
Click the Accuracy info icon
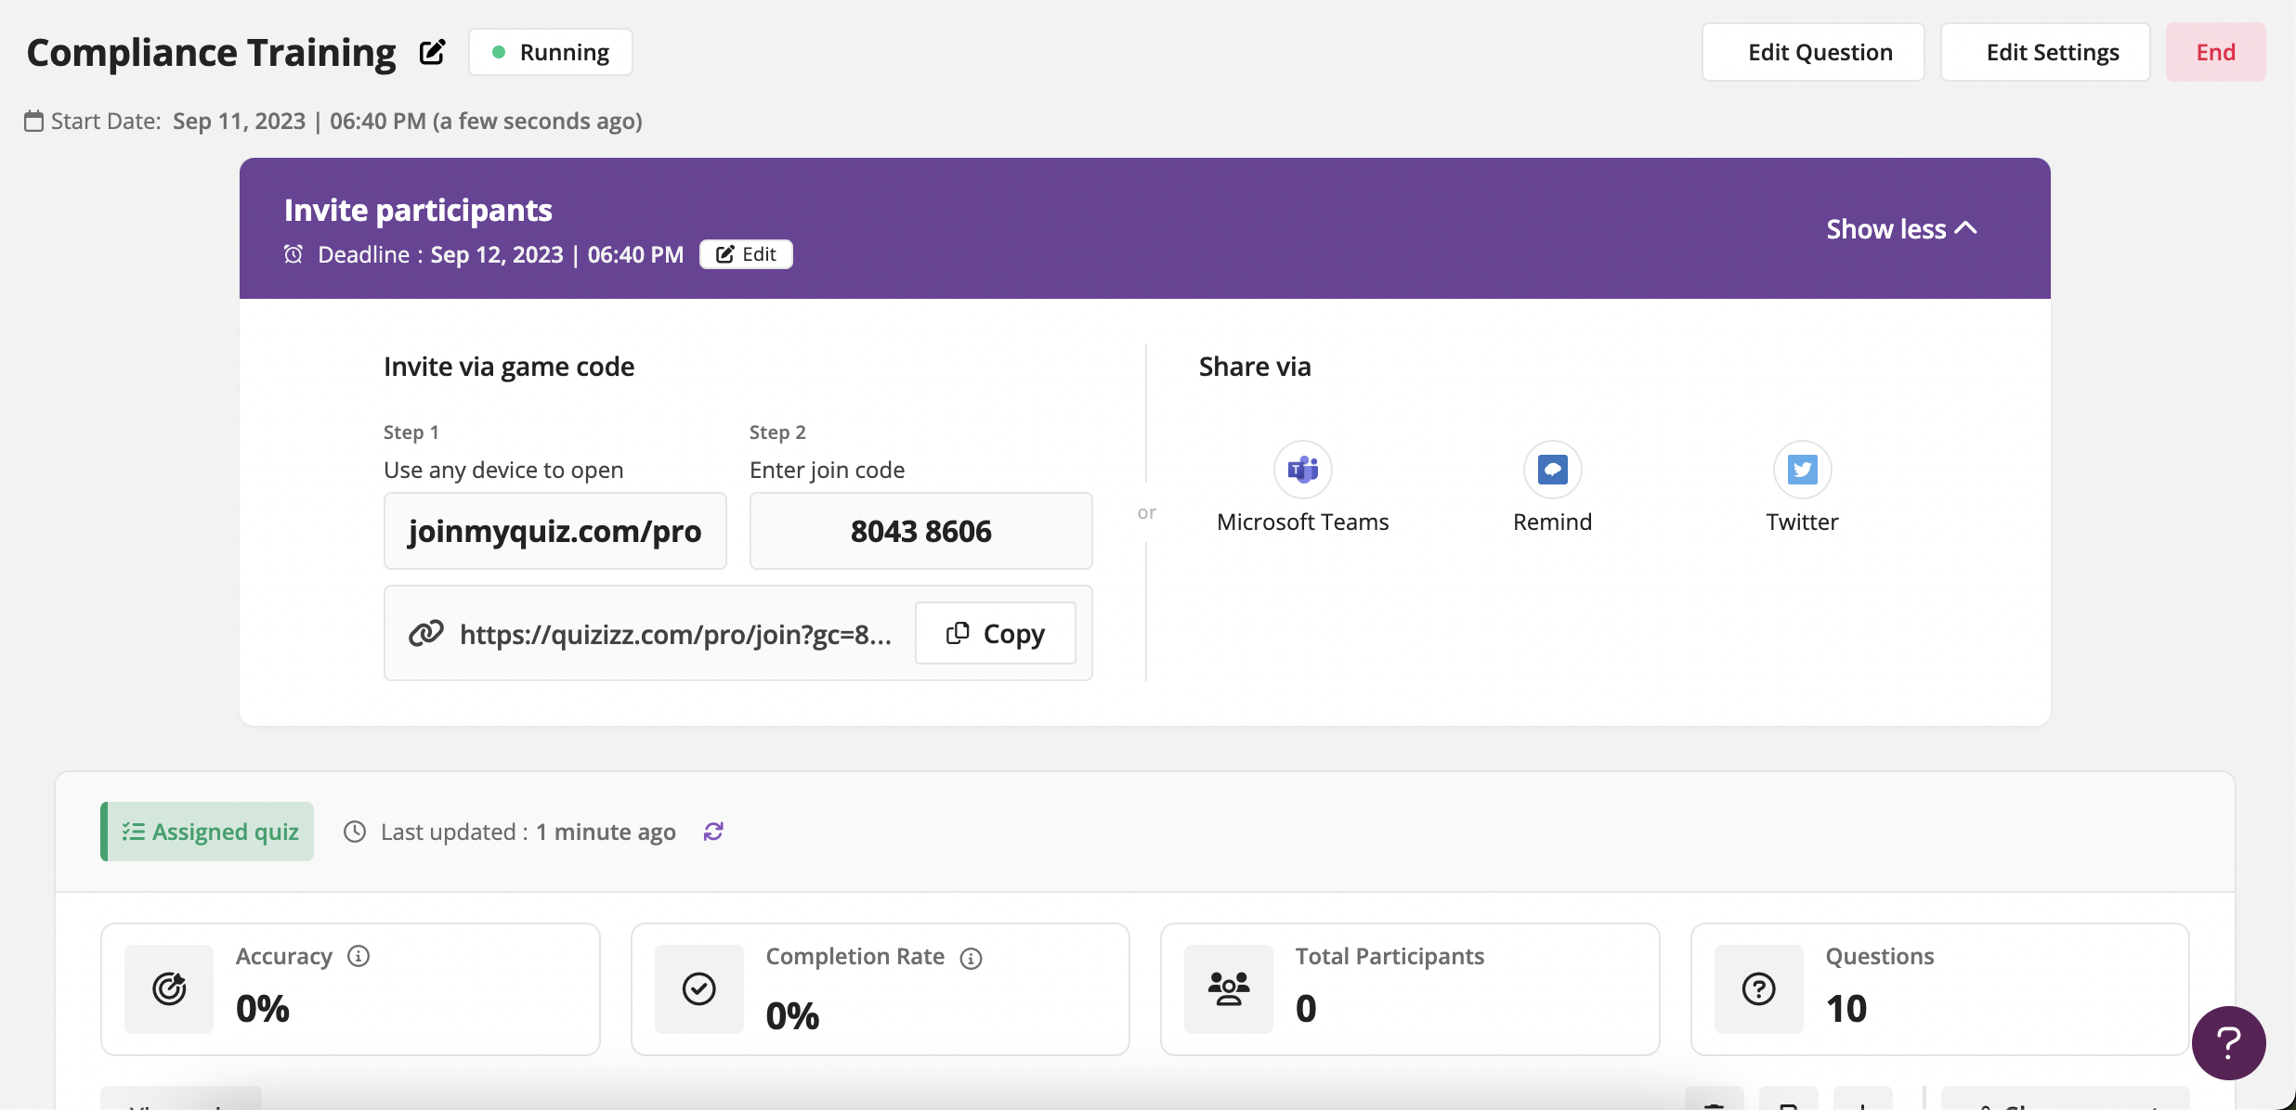click(x=359, y=956)
